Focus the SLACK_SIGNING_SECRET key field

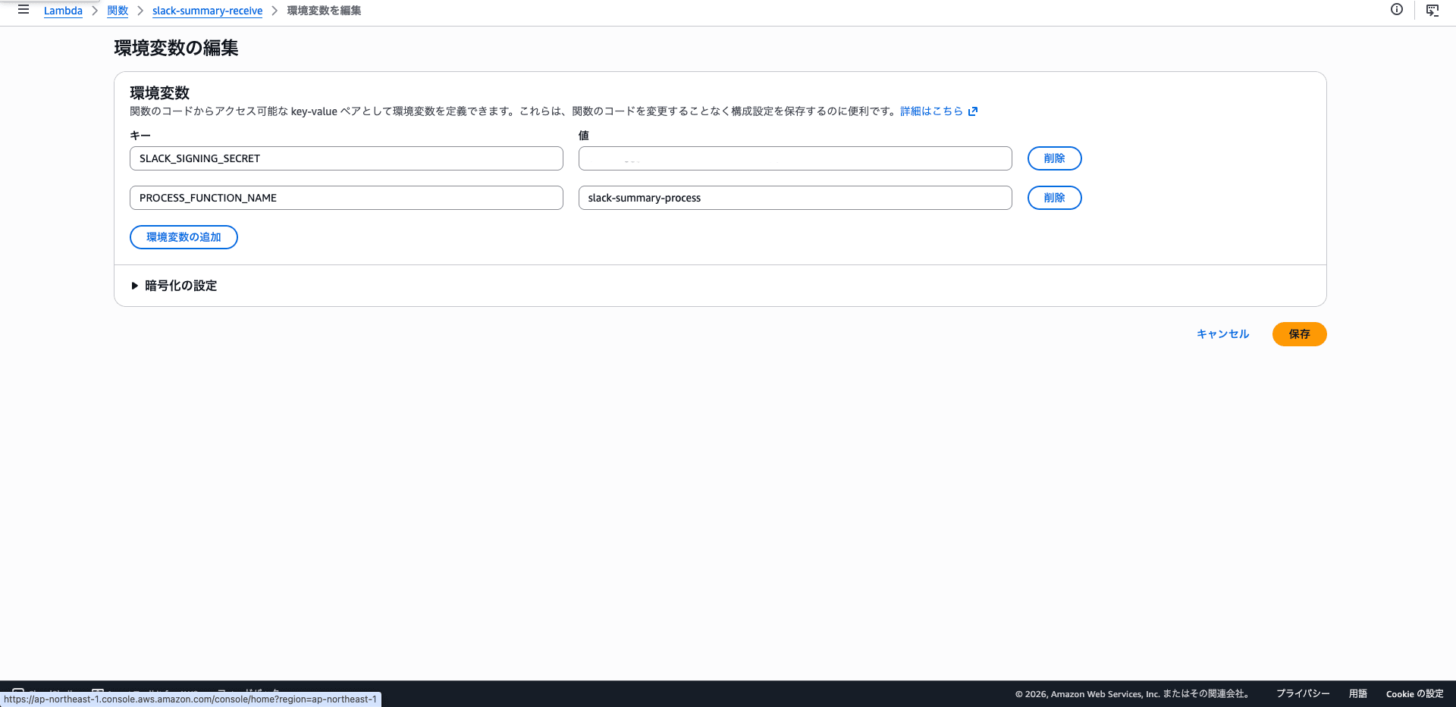tap(347, 158)
